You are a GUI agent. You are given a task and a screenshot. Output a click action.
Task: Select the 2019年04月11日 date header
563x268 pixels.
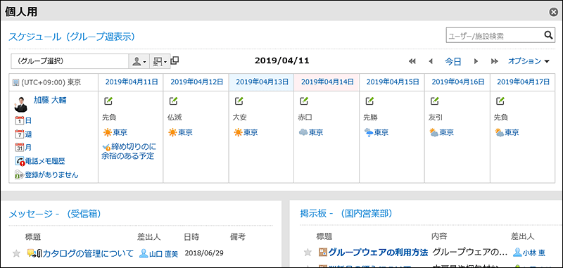pos(132,82)
